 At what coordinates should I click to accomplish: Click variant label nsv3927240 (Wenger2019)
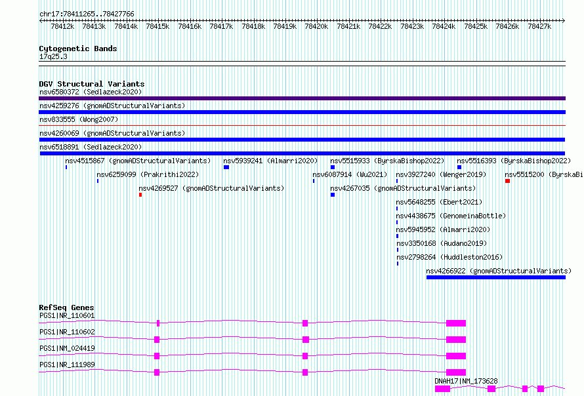(441, 174)
